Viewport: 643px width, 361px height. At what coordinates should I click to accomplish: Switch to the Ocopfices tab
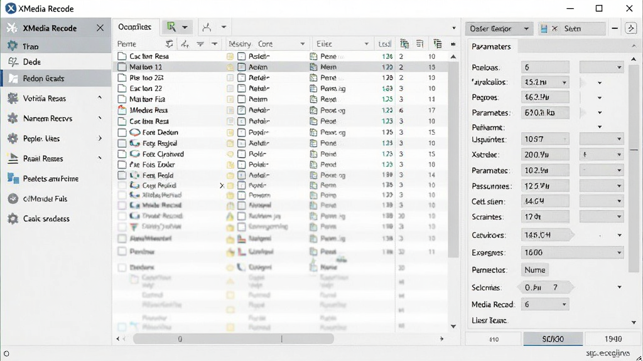(135, 27)
